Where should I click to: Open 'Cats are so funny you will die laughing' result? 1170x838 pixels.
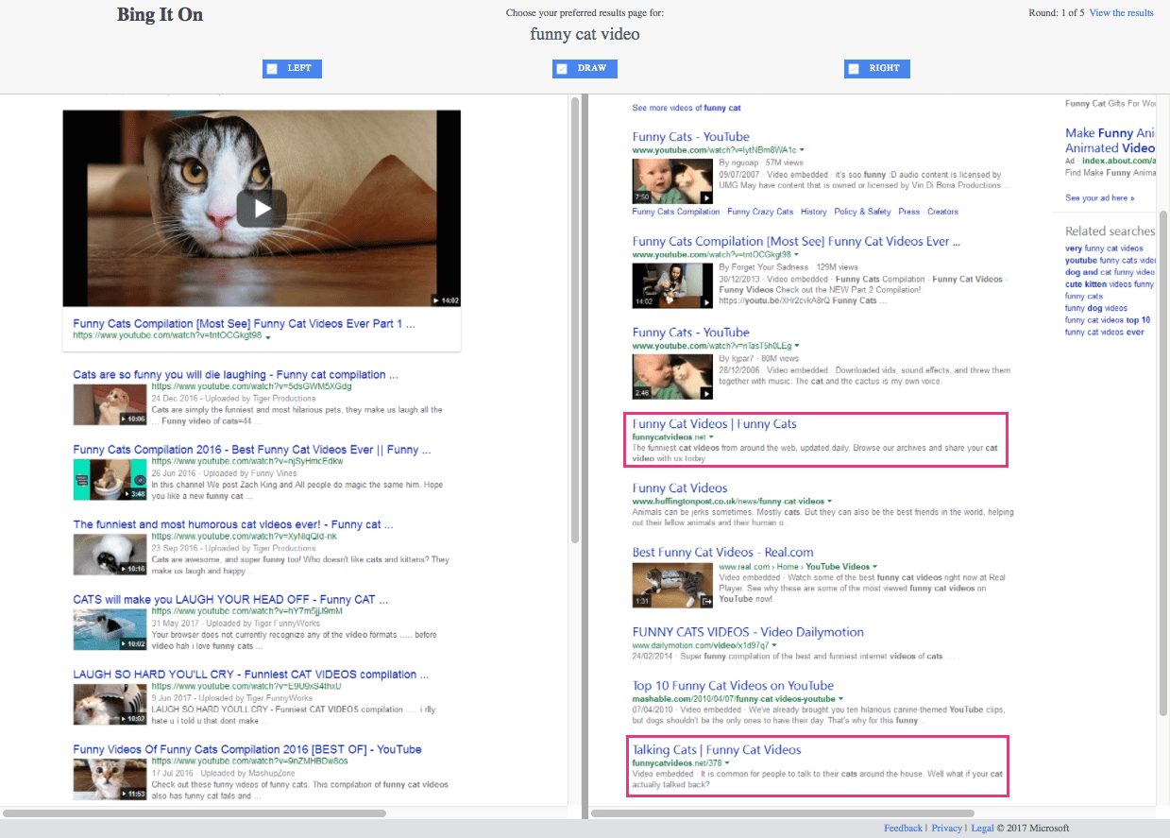235,375
